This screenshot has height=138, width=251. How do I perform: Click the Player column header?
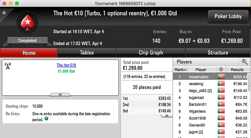pos(201,70)
